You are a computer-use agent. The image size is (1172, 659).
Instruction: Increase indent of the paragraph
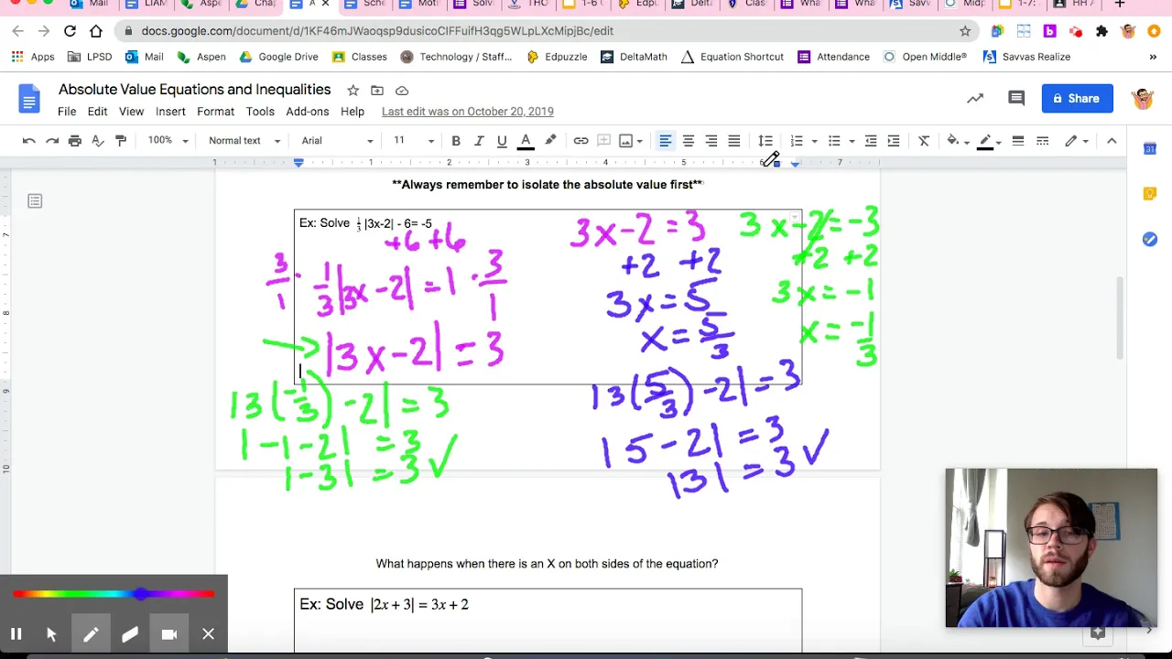(894, 141)
